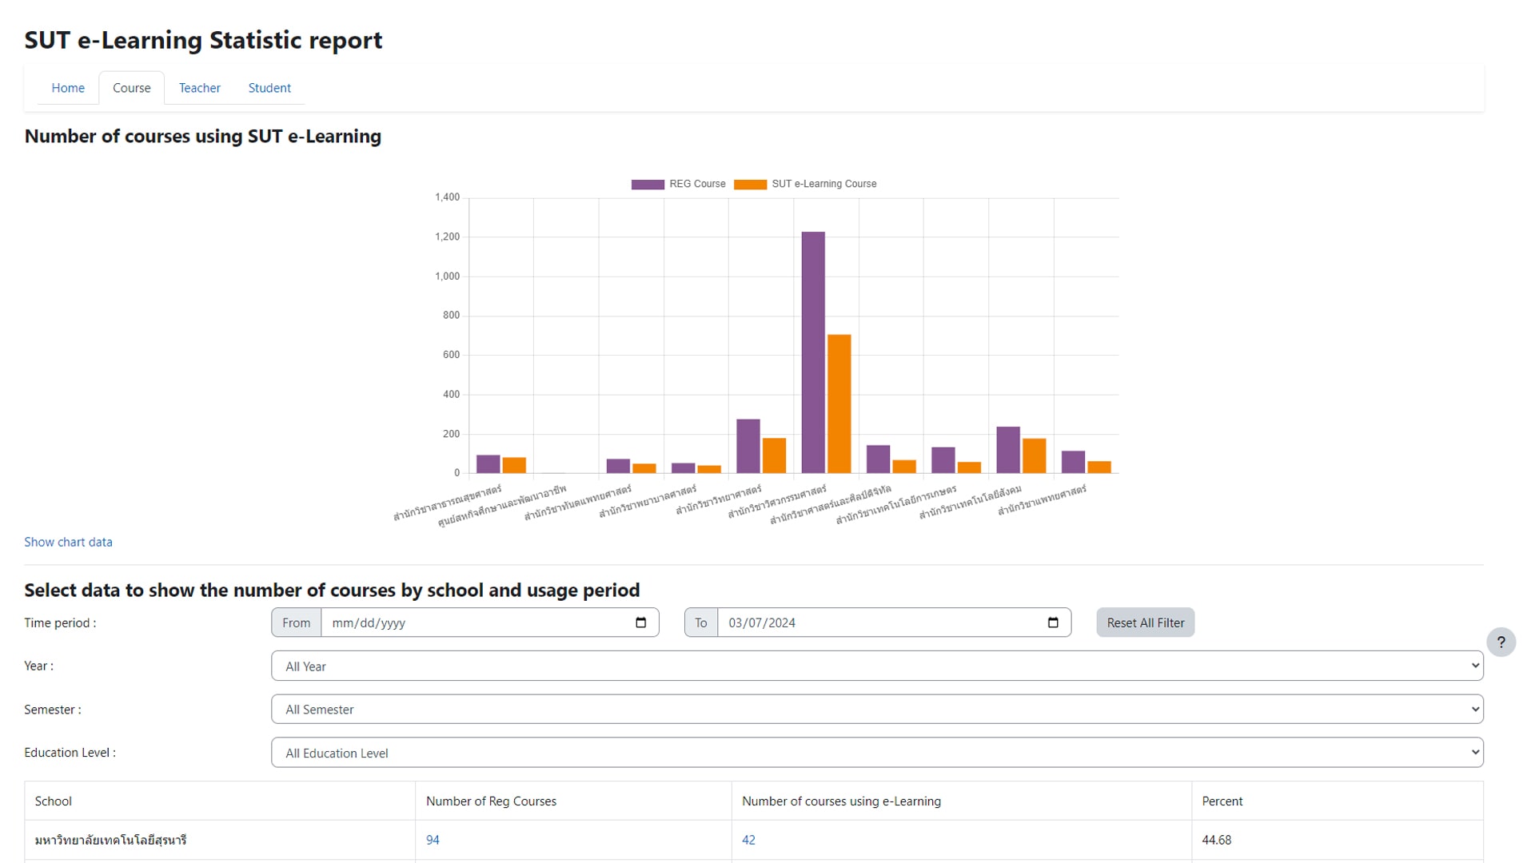
Task: Focus the From date input field
Action: pyautogui.click(x=489, y=622)
